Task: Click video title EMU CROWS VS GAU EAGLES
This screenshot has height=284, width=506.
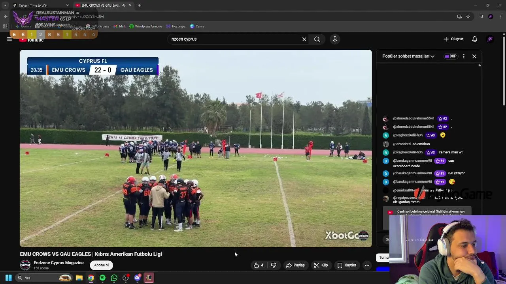Action: [x=91, y=254]
